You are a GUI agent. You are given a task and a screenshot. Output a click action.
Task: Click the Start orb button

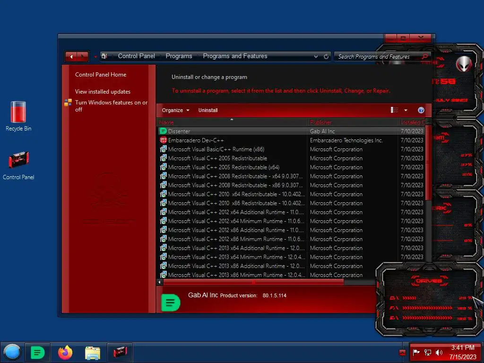[12, 352]
